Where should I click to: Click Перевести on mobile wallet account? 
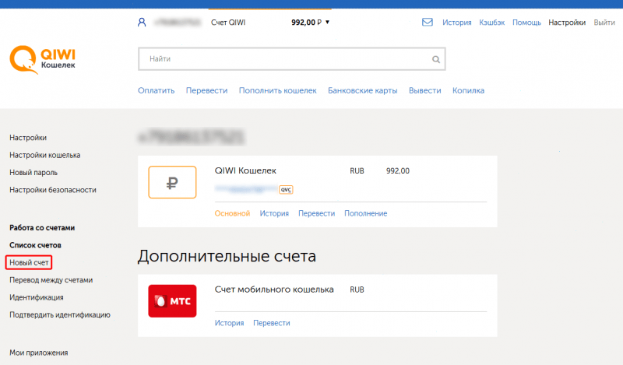[272, 323]
